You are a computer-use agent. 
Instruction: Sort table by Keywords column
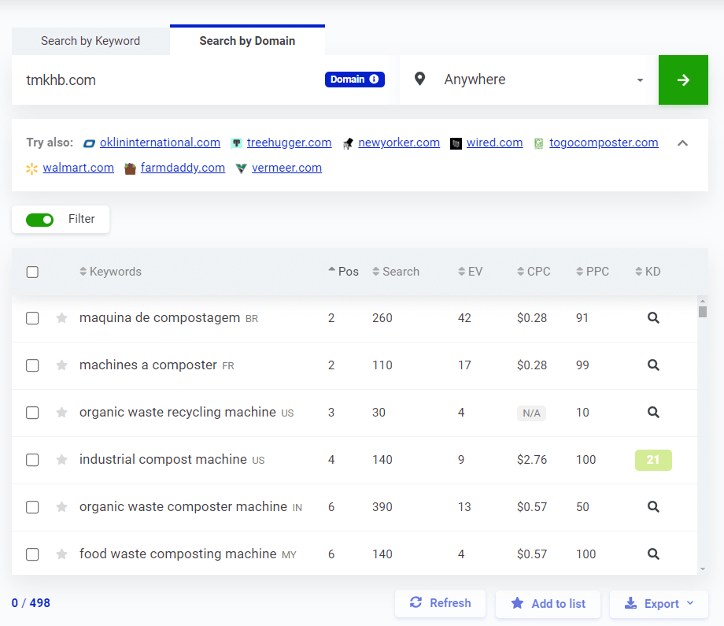pyautogui.click(x=110, y=272)
